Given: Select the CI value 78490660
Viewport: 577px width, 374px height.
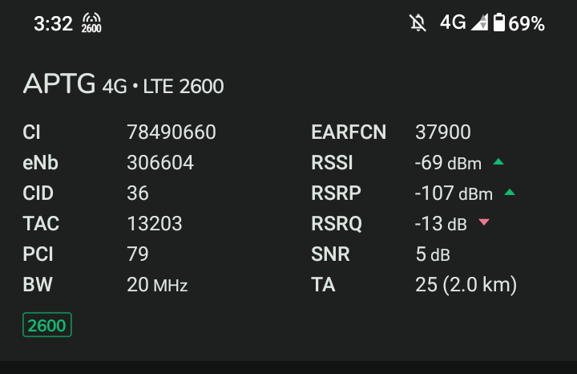Looking at the screenshot, I should click(171, 132).
